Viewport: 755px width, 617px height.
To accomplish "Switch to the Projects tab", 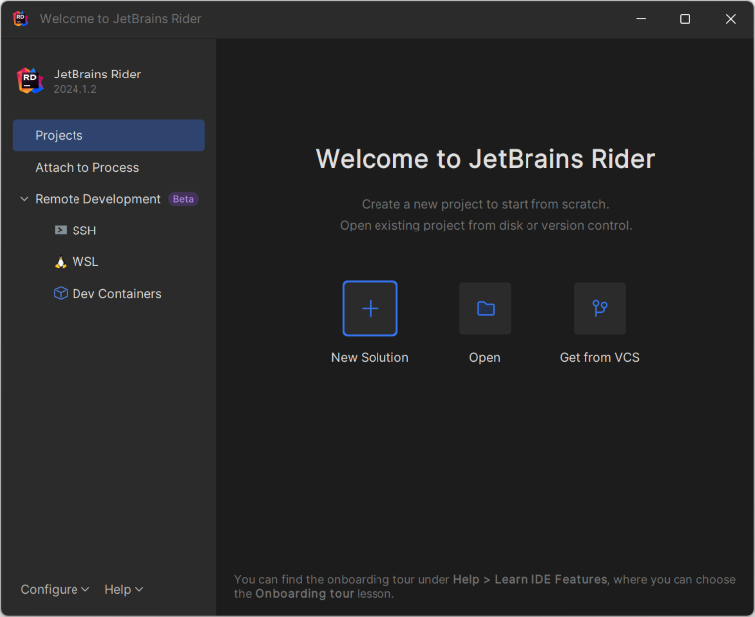I will [108, 135].
